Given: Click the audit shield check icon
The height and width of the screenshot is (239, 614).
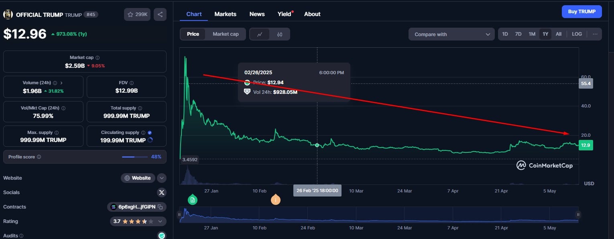Looking at the screenshot, I should [162, 236].
